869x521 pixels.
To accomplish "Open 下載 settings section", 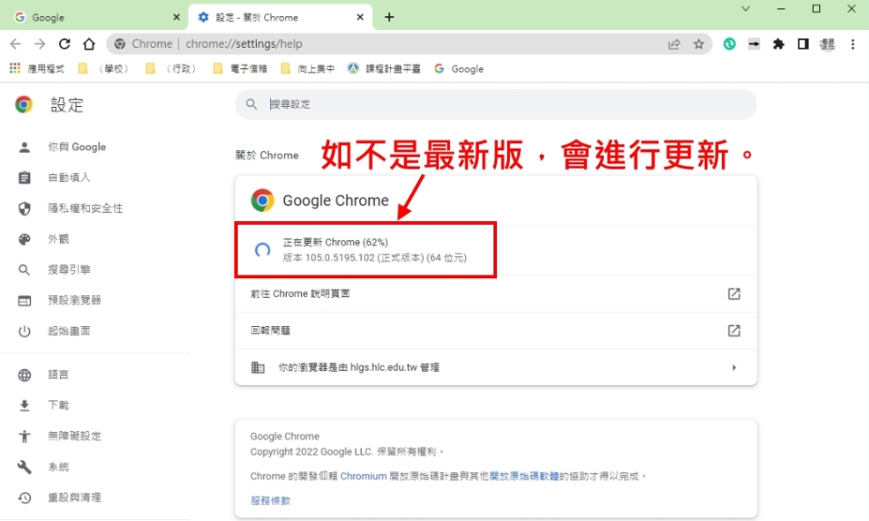I will coord(58,405).
